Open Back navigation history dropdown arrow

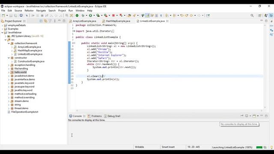(195, 15)
